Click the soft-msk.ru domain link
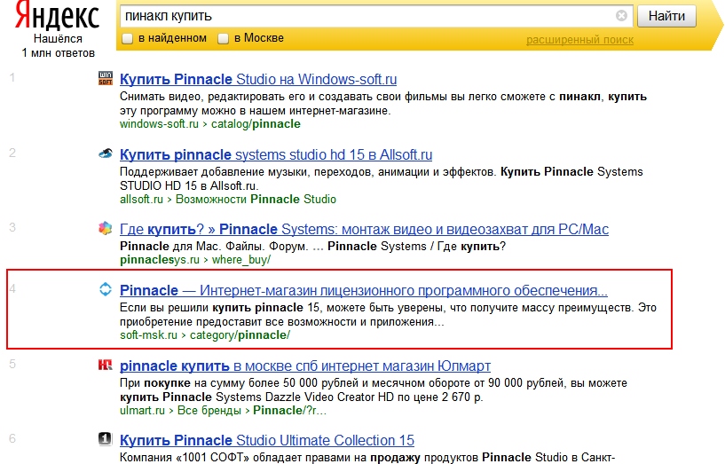 pyautogui.click(x=148, y=335)
